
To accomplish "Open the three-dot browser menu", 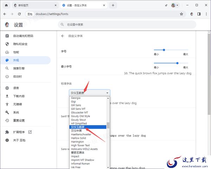I will pyautogui.click(x=206, y=14).
